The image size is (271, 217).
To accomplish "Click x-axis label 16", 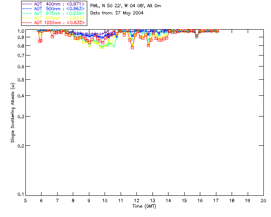I will 200,200.
